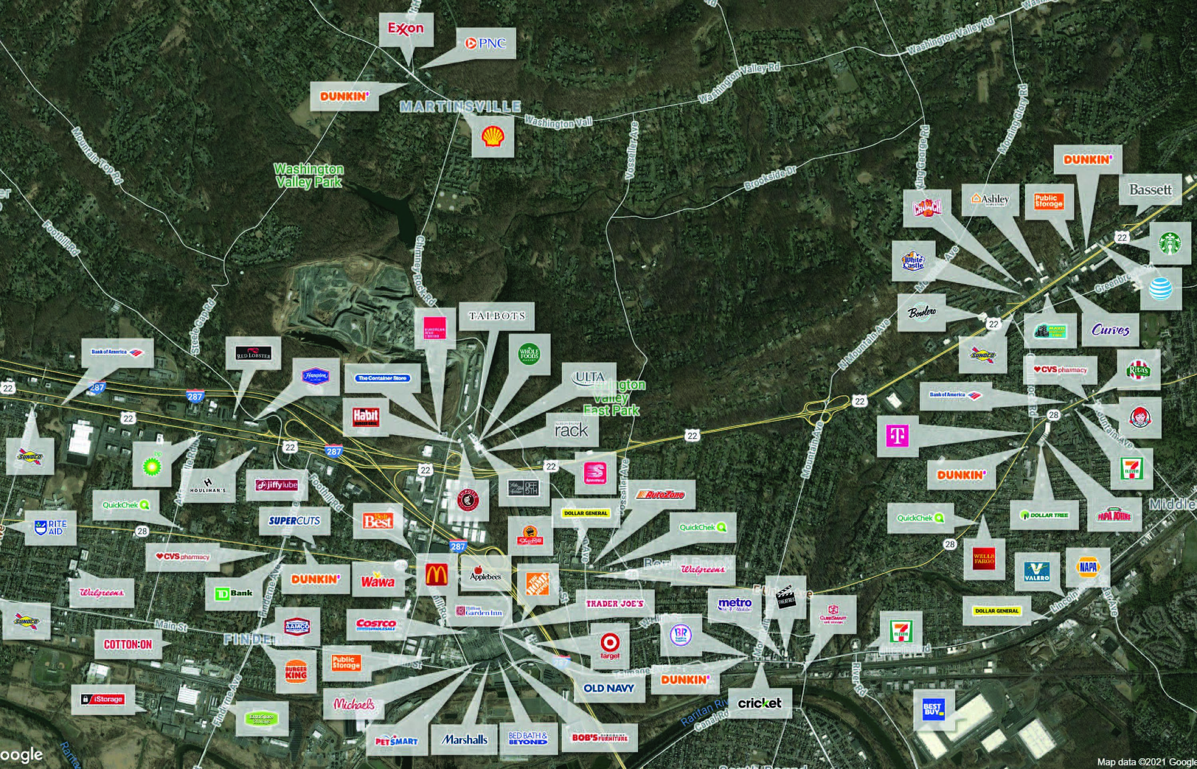Image resolution: width=1197 pixels, height=769 pixels.
Task: Click the Washington Valley Park label
Action: [308, 176]
